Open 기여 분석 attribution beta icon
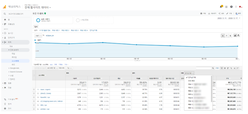Screen dimensions: 248x114 [5, 99]
